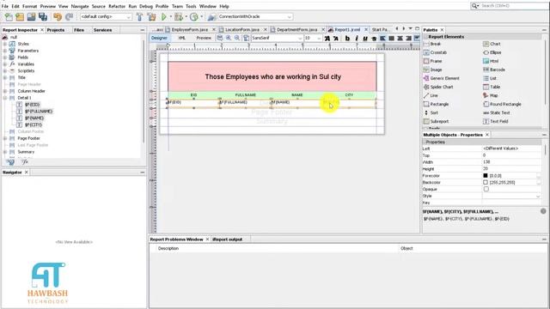This screenshot has width=550, height=309.
Task: Switch to the iReport output tab
Action: click(x=227, y=239)
